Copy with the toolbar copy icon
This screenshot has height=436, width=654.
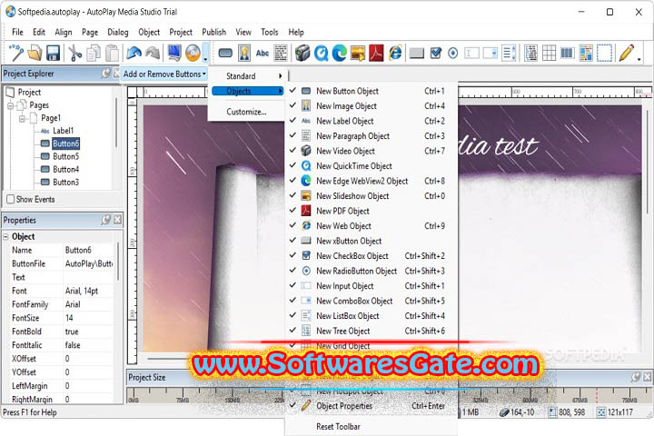tap(94, 54)
